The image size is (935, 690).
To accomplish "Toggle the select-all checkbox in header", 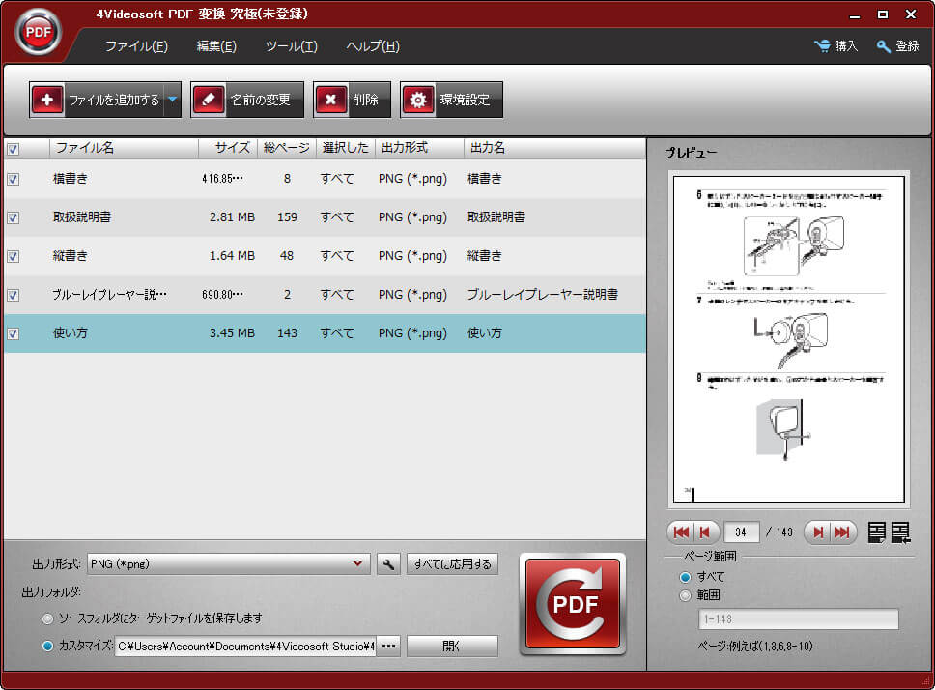I will [x=14, y=149].
